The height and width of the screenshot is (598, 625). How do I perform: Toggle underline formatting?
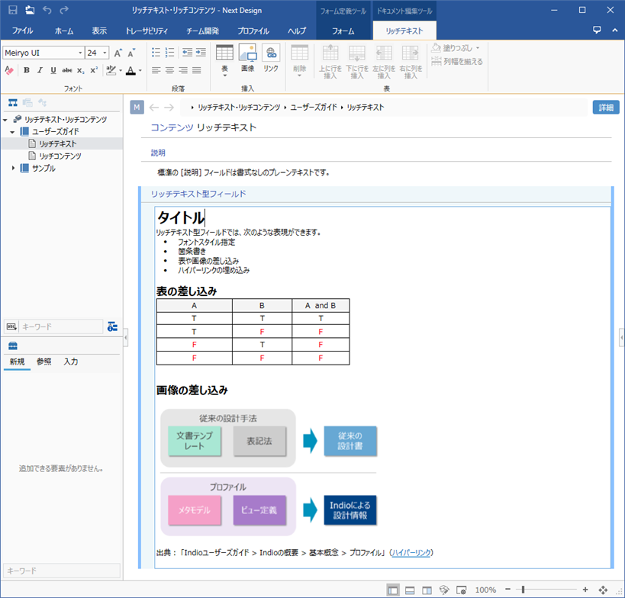pyautogui.click(x=53, y=70)
